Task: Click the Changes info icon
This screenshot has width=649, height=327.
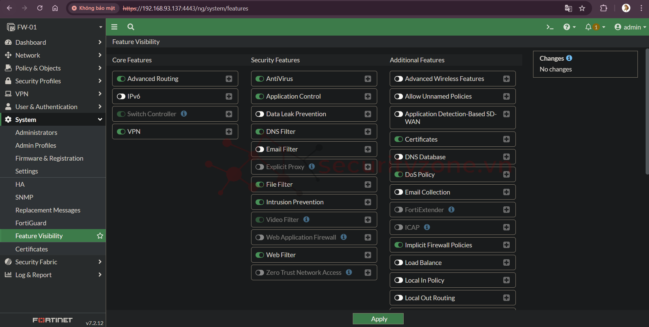Action: pyautogui.click(x=569, y=58)
